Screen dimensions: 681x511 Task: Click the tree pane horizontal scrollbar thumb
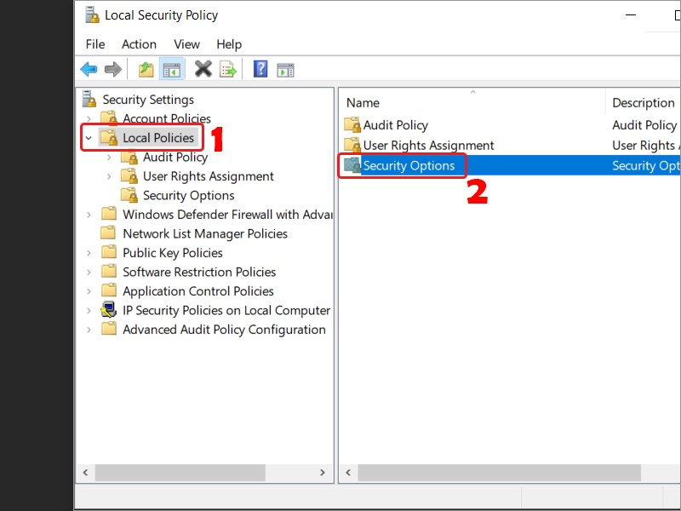(x=180, y=473)
